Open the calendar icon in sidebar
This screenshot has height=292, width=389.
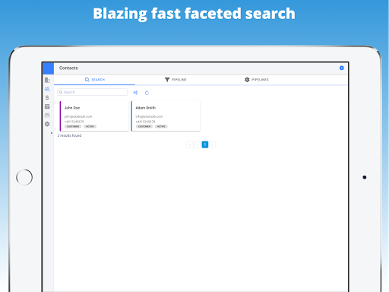[x=47, y=106]
